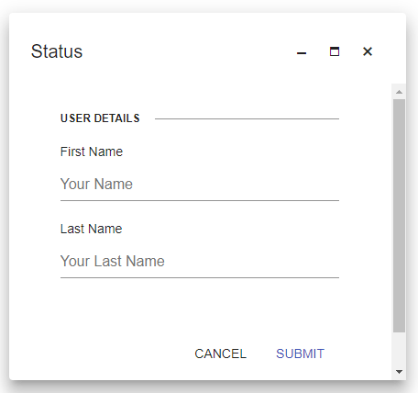Click the First Name label
Image resolution: width=418 pixels, height=393 pixels.
(x=92, y=152)
